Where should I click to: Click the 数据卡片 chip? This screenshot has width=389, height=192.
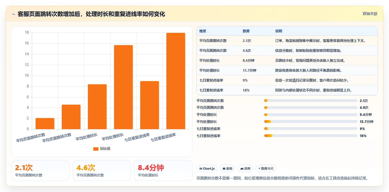point(266,168)
